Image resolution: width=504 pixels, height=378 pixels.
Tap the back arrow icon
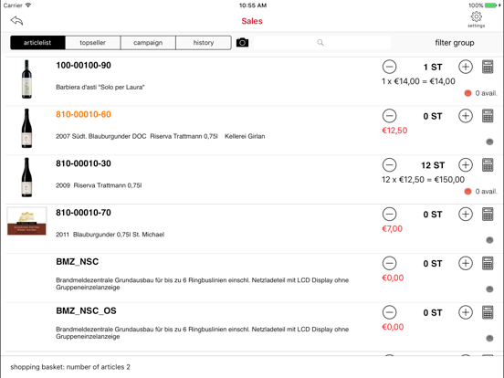coord(16,21)
